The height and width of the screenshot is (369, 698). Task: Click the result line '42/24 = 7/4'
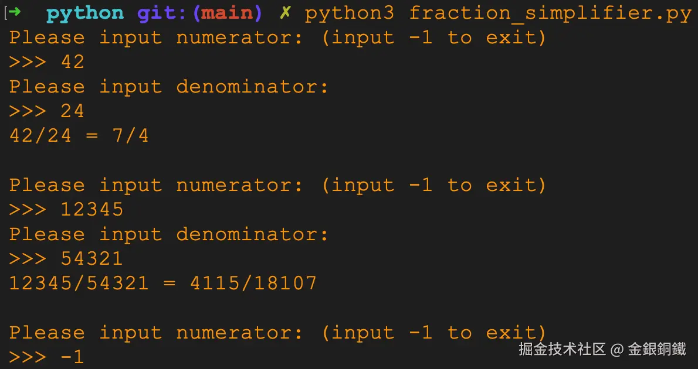click(x=79, y=136)
